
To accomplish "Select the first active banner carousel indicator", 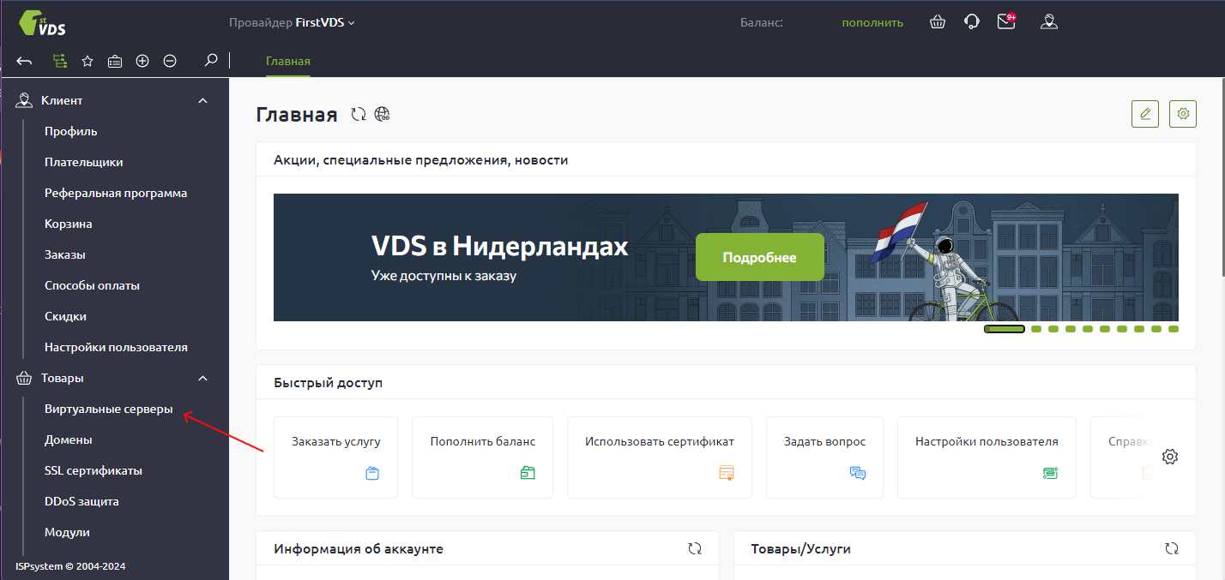I will pyautogui.click(x=1005, y=329).
